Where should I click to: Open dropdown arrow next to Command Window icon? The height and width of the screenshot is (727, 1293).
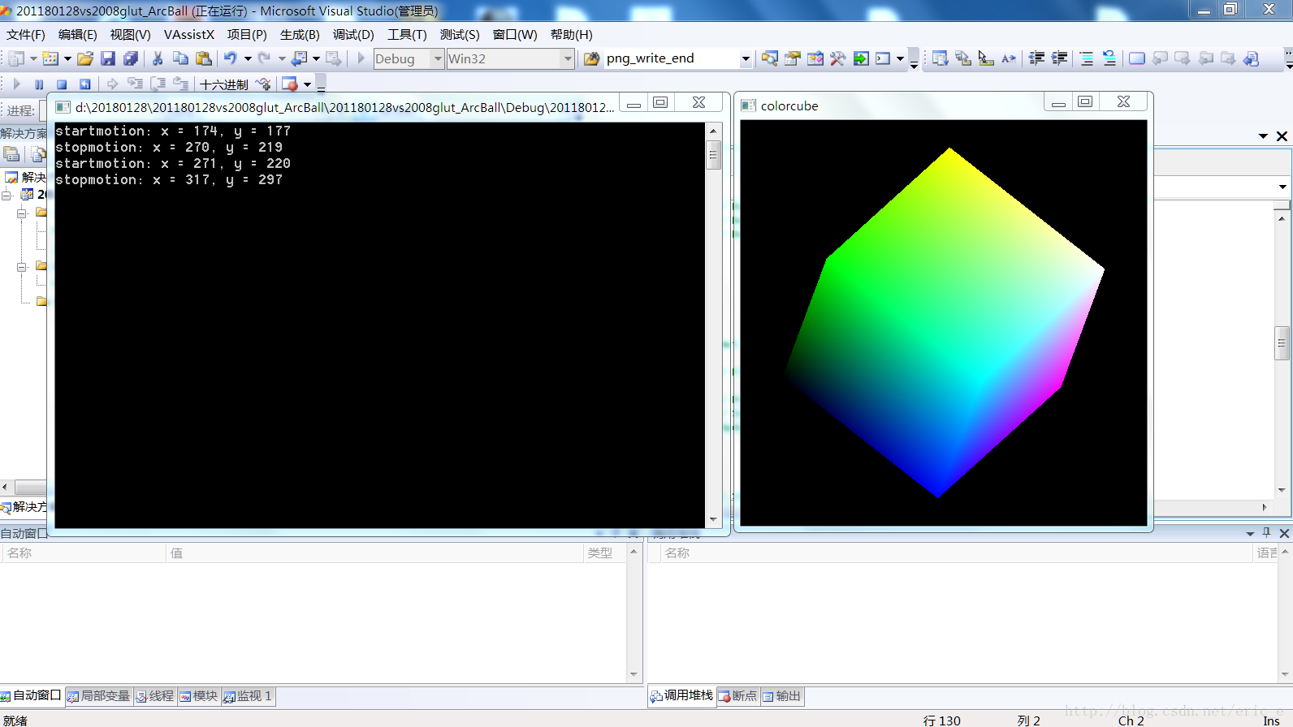900,58
